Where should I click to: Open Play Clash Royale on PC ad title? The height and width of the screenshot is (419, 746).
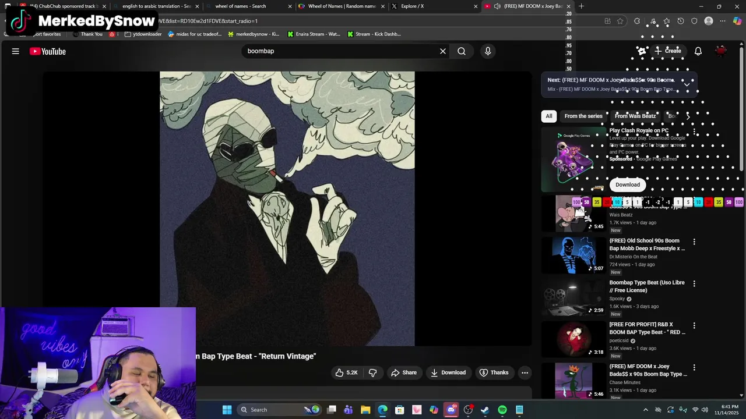click(639, 130)
